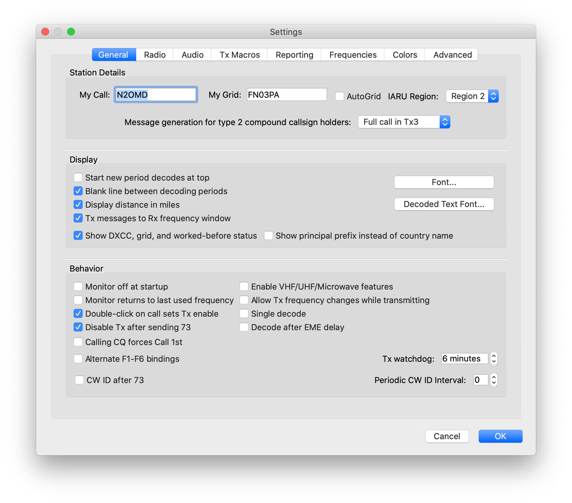The image size is (572, 503).
Task: Select the Reporting tab
Action: [294, 55]
